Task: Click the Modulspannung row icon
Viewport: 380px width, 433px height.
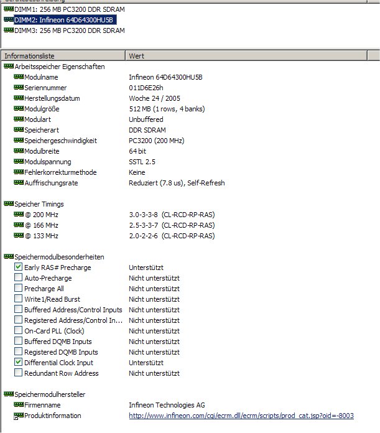Action: [19, 161]
